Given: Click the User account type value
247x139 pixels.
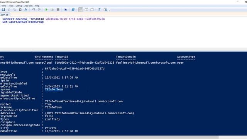Looking at the screenshot, I should [x=180, y=63].
